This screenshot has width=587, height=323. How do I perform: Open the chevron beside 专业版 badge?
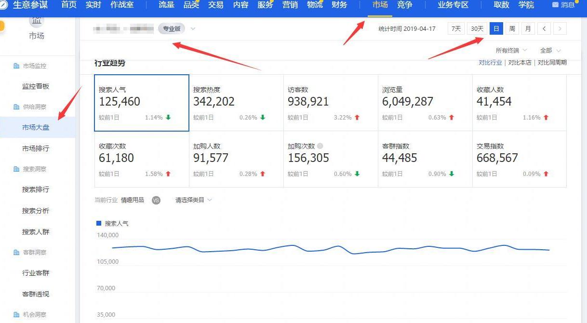192,28
